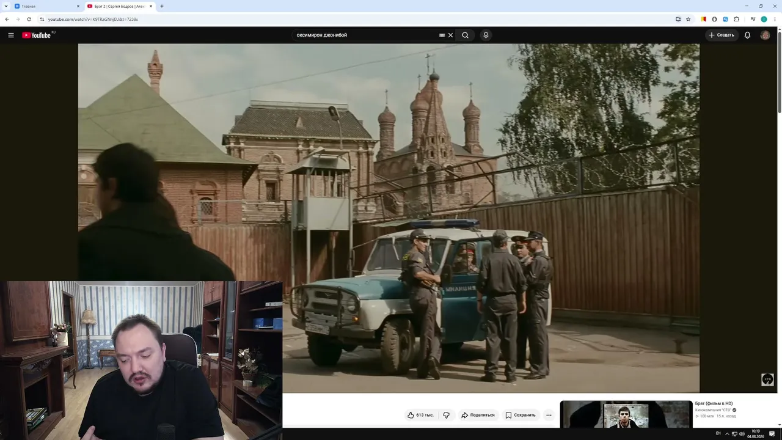782x440 pixels.
Task: Click the CTB channel watermark on video
Action: 768,380
